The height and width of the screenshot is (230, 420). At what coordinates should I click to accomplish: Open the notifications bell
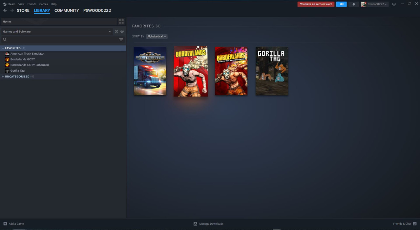point(354,4)
